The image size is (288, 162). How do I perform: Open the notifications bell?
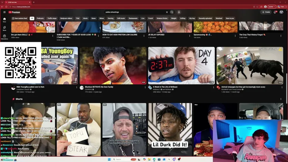(x=275, y=12)
